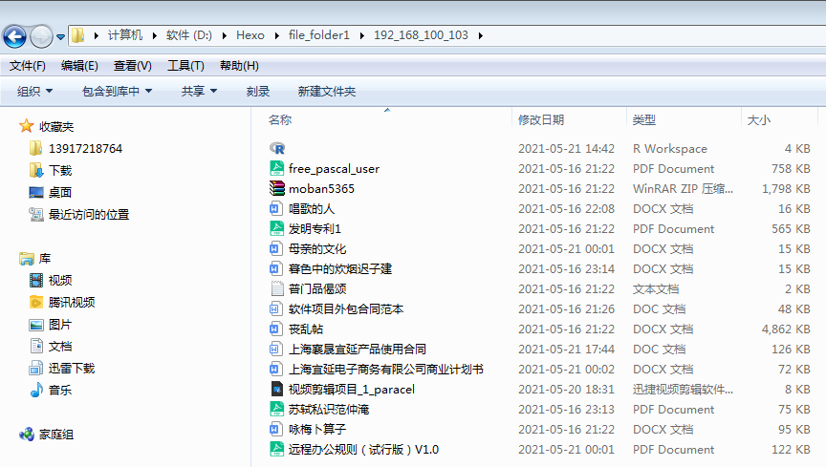Select the 库 libraries icon in sidebar
Viewport: 826px width, 467px height.
point(27,259)
